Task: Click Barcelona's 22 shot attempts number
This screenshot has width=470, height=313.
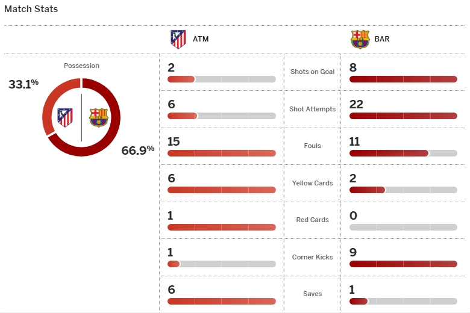Action: [x=356, y=105]
